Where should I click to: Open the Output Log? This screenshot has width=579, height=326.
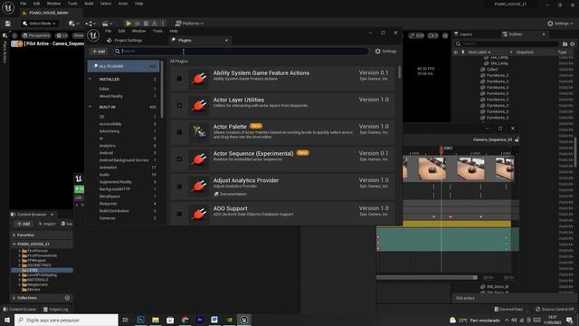click(55, 310)
